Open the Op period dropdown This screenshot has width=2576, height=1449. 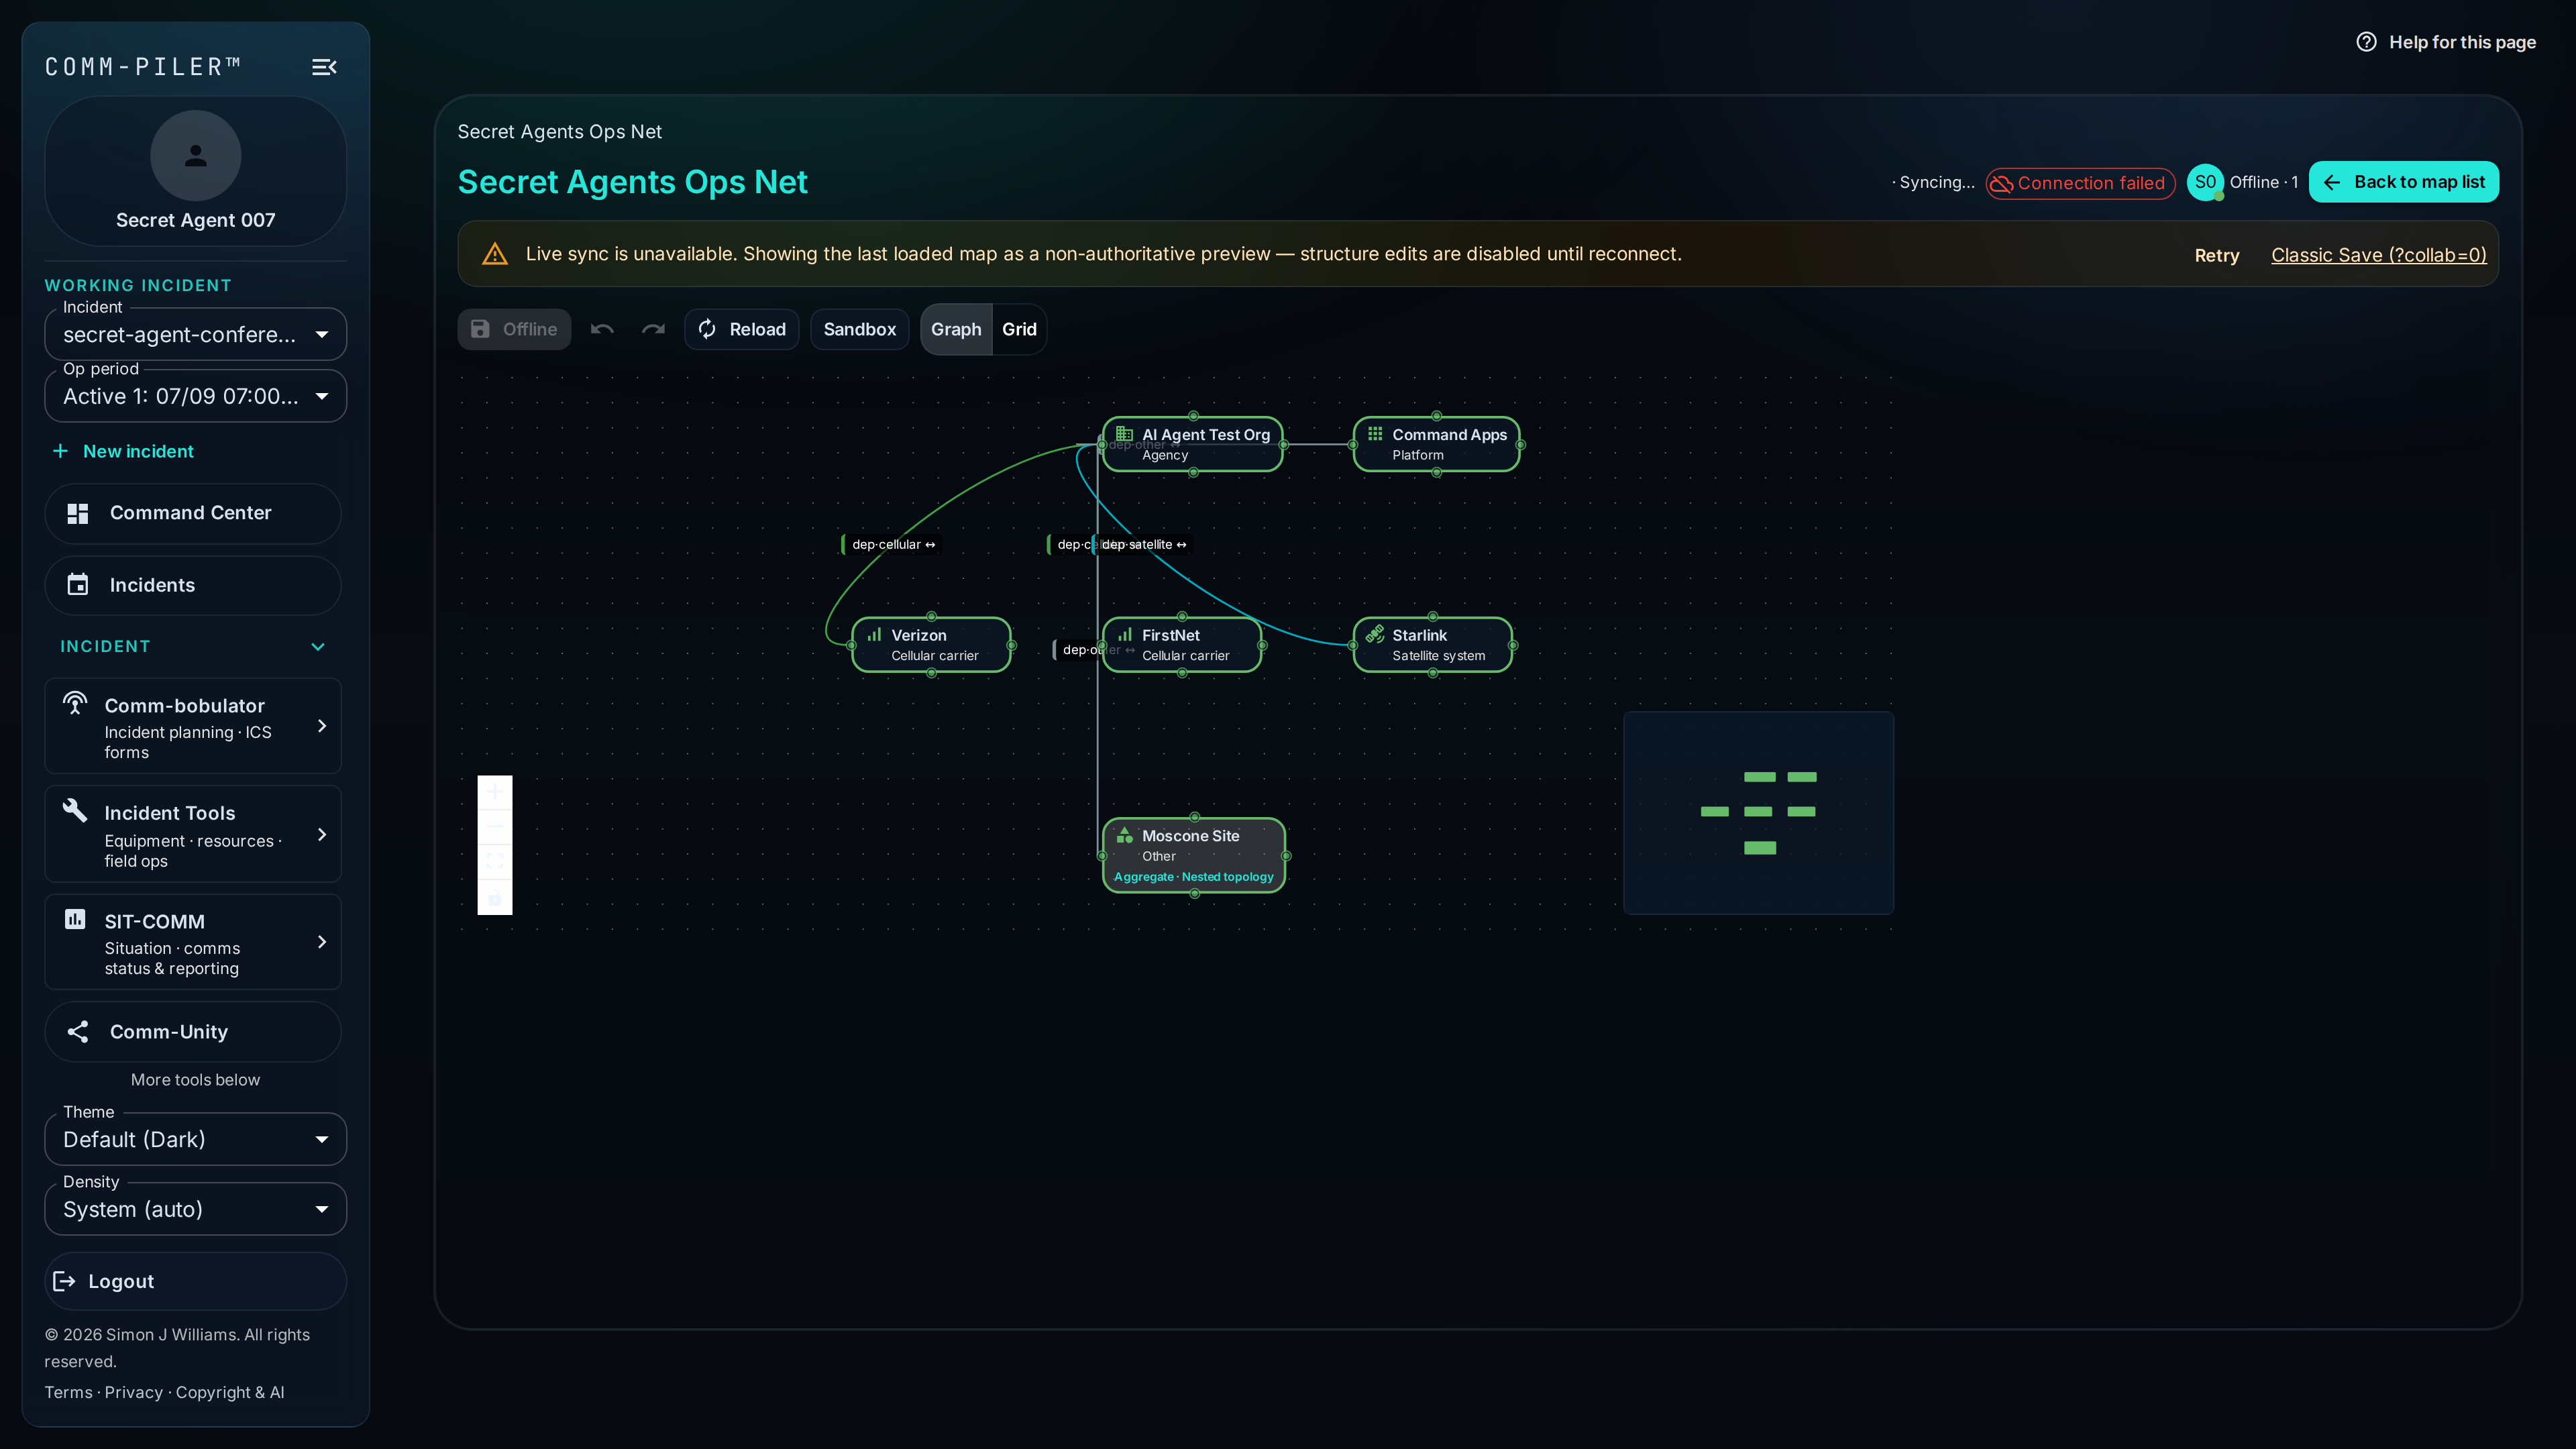[195, 396]
